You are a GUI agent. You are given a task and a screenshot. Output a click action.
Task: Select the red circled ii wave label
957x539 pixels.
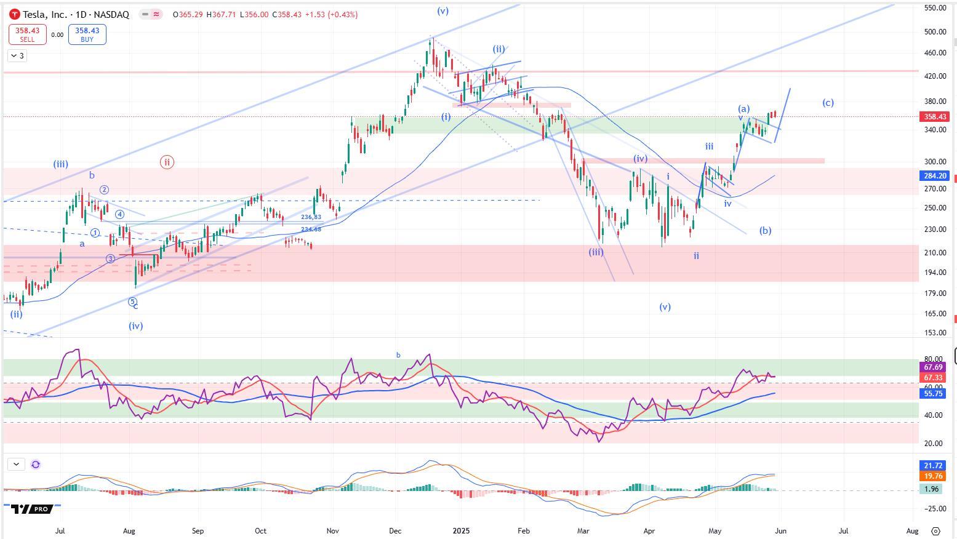pyautogui.click(x=167, y=162)
